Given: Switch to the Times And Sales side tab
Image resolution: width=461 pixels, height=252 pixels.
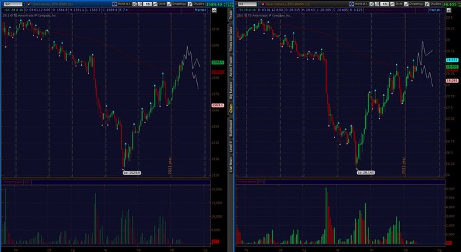Looking at the screenshot, I should pos(230,40).
